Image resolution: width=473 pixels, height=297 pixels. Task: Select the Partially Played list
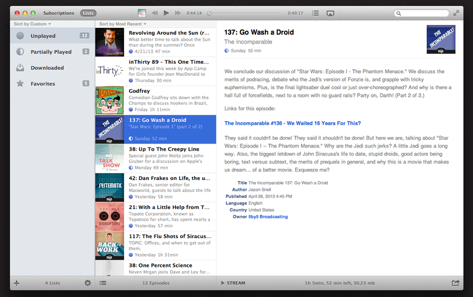click(x=53, y=52)
